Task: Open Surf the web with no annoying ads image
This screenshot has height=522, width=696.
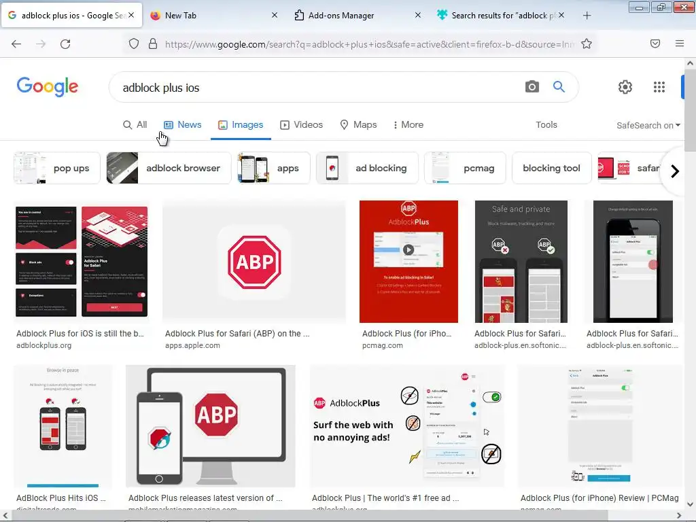Action: (x=407, y=426)
